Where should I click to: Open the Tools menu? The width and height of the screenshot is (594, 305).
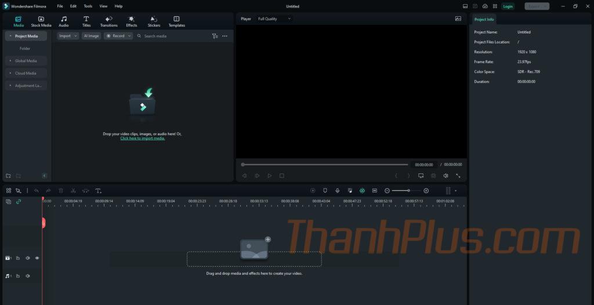point(88,6)
